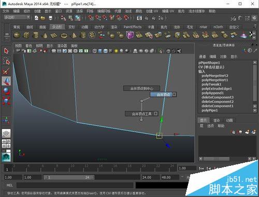
Task: Click the shelf scroll up arrow
Action: pyautogui.click(x=254, y=33)
